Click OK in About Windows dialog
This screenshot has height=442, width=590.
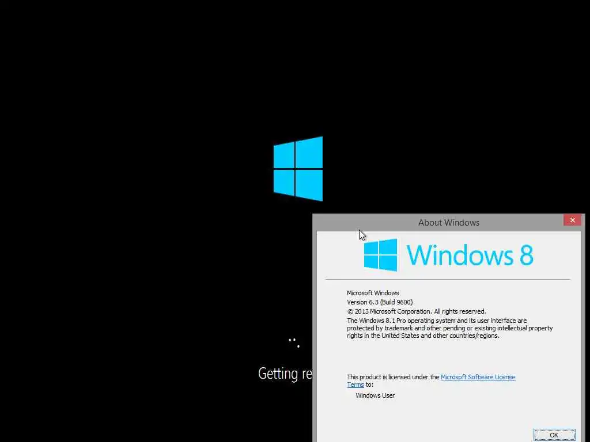coord(554,435)
